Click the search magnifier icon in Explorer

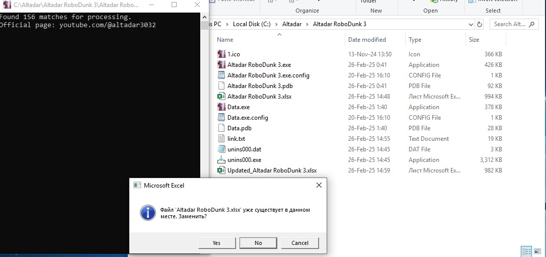531,24
